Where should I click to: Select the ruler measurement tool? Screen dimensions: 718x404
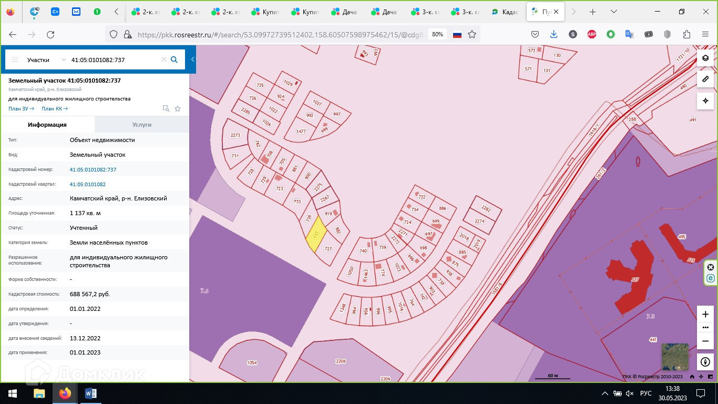coord(705,79)
